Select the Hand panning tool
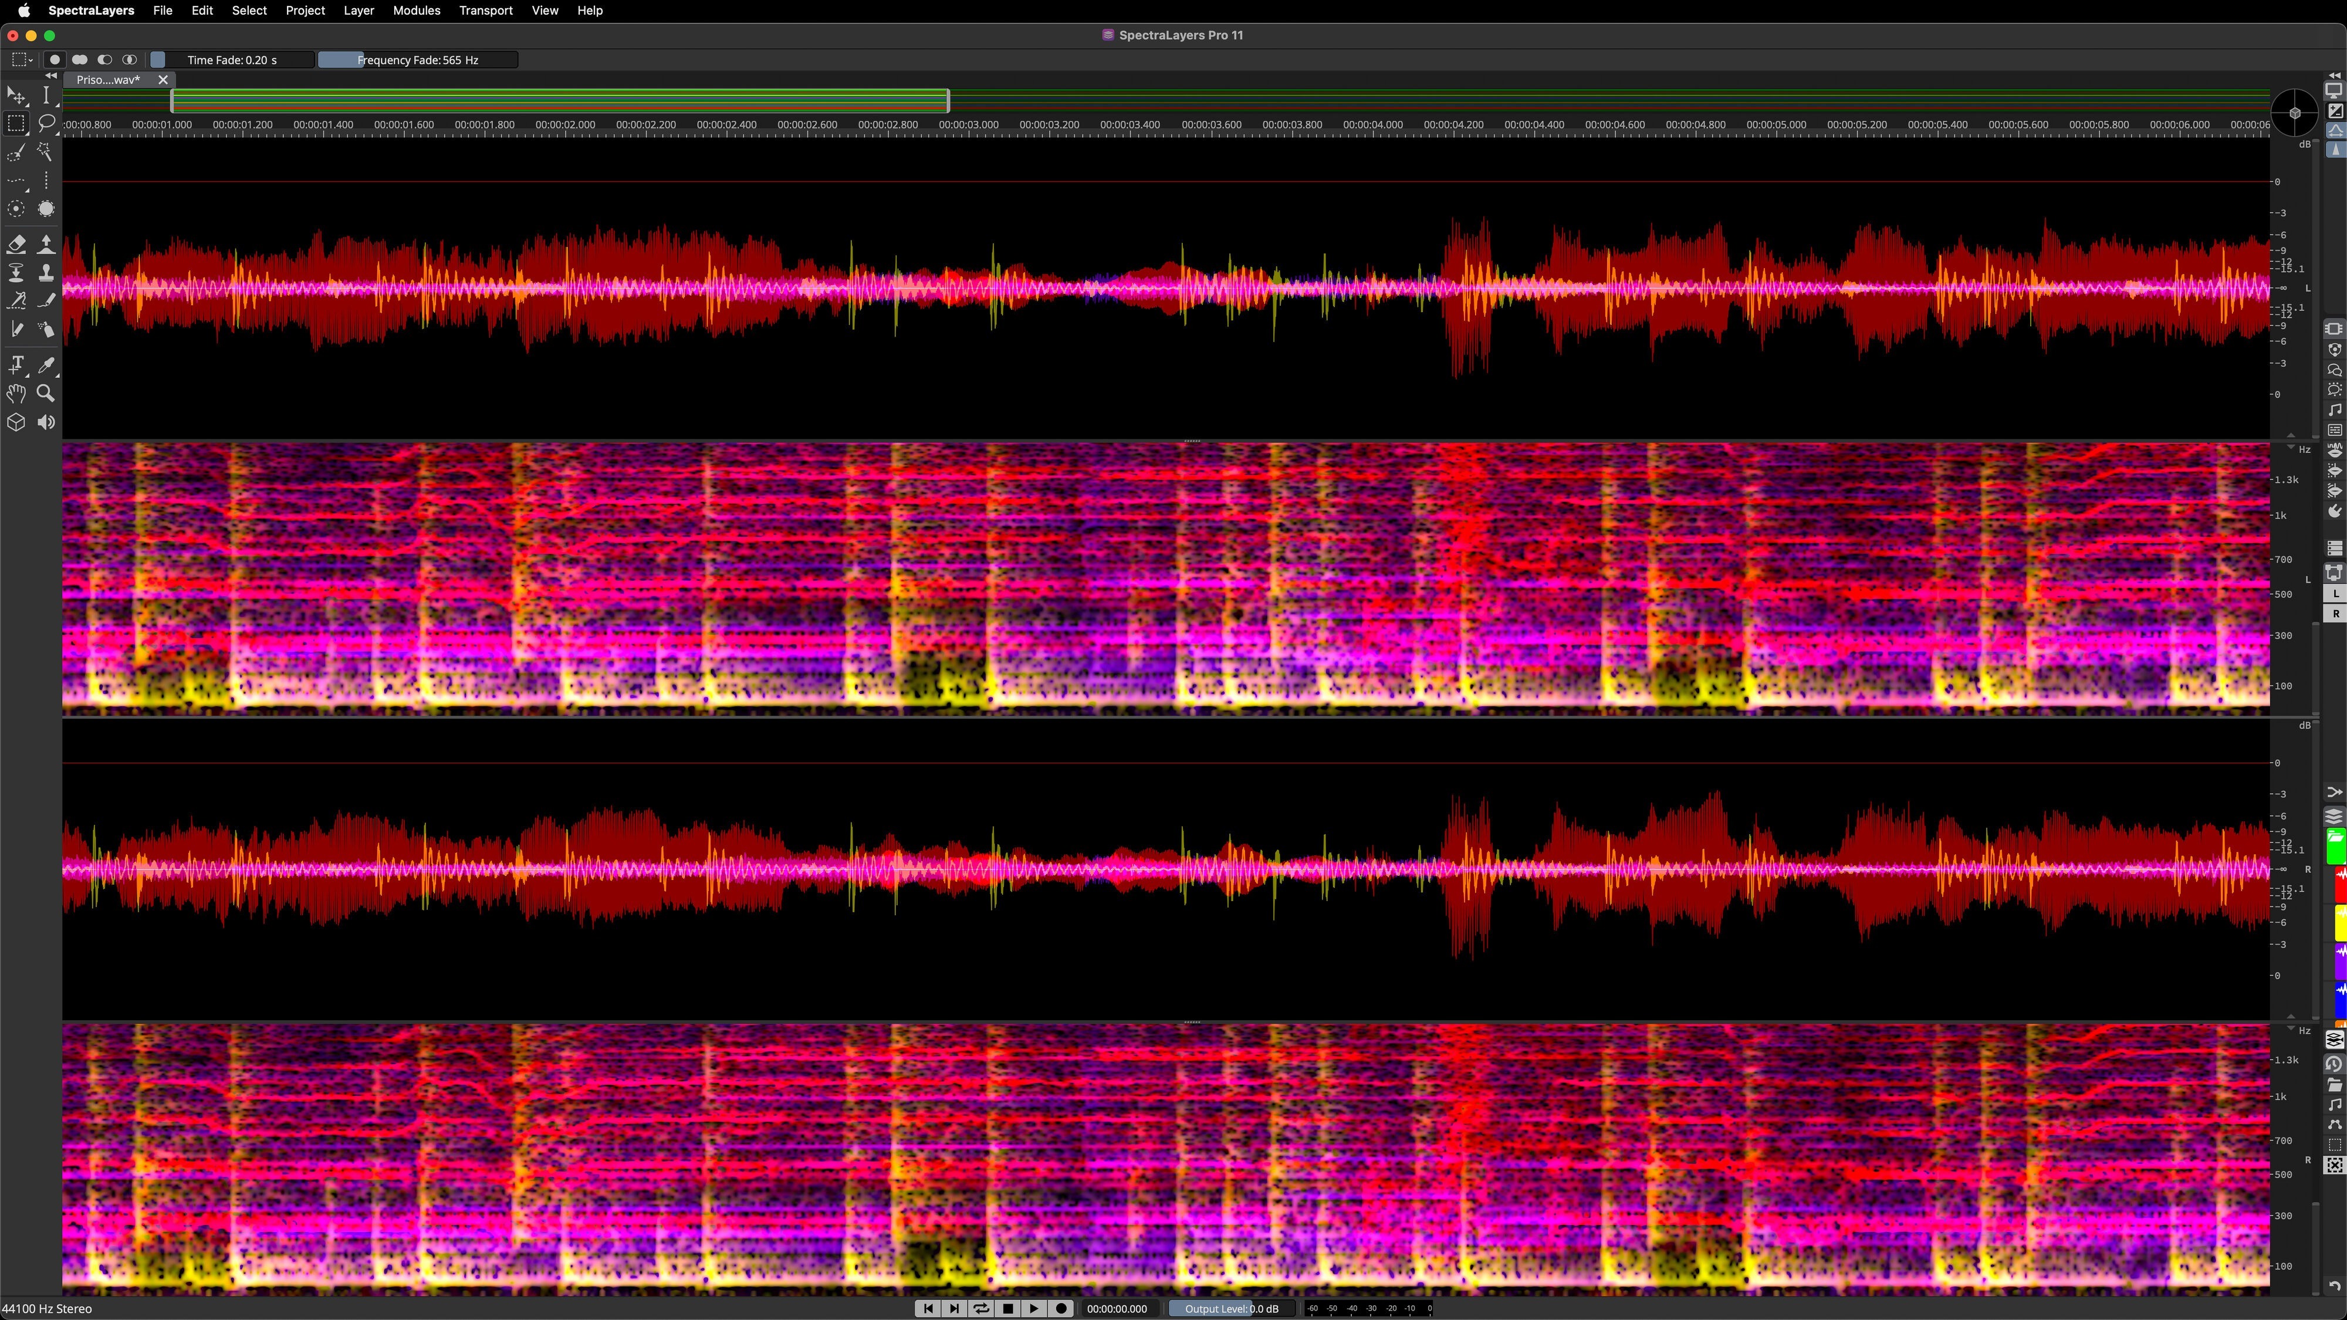2347x1320 pixels. click(x=15, y=394)
